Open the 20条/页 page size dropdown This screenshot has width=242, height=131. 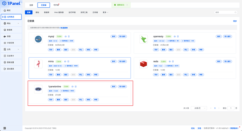(199, 108)
